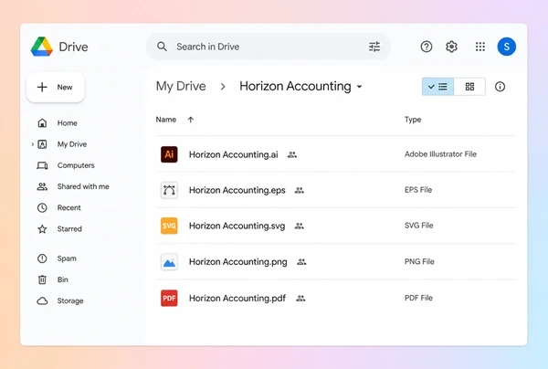Click the PNG image file icon
548x369 pixels.
(x=169, y=262)
